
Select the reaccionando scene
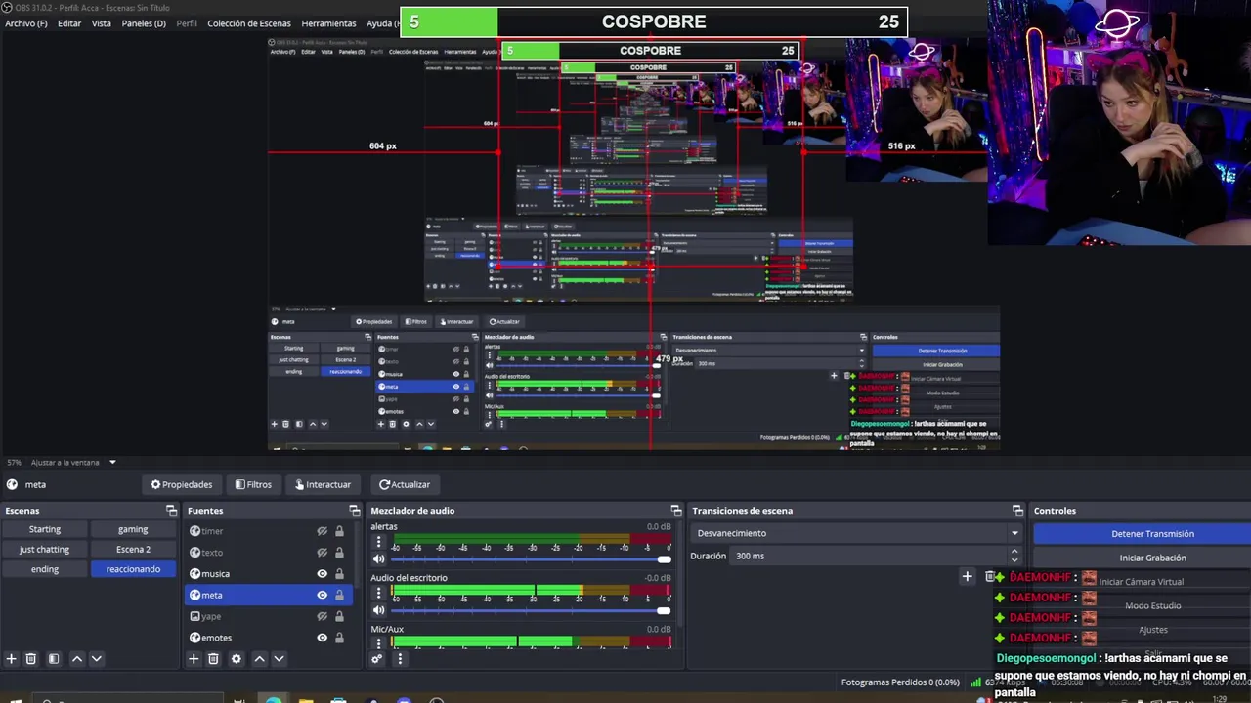click(x=133, y=569)
